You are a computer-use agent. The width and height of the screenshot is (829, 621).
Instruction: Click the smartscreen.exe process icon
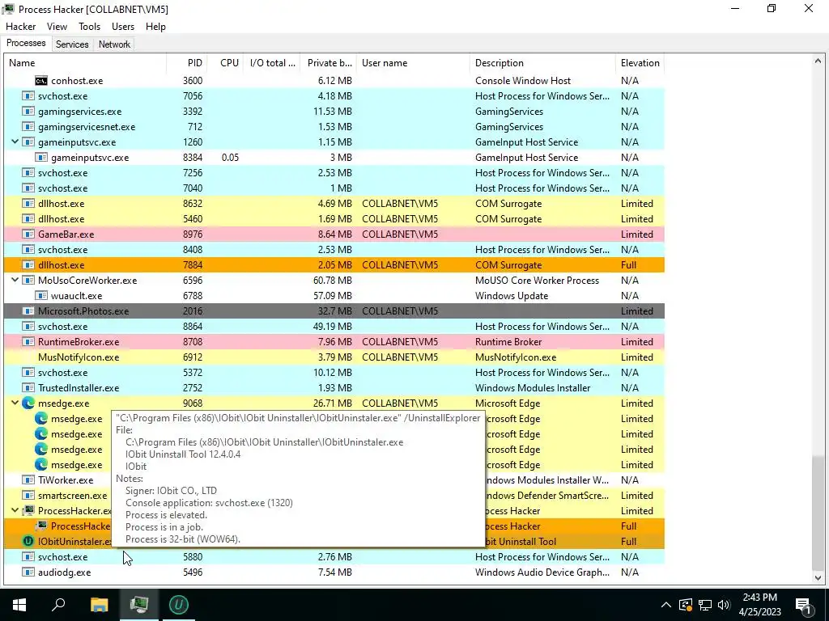point(28,496)
